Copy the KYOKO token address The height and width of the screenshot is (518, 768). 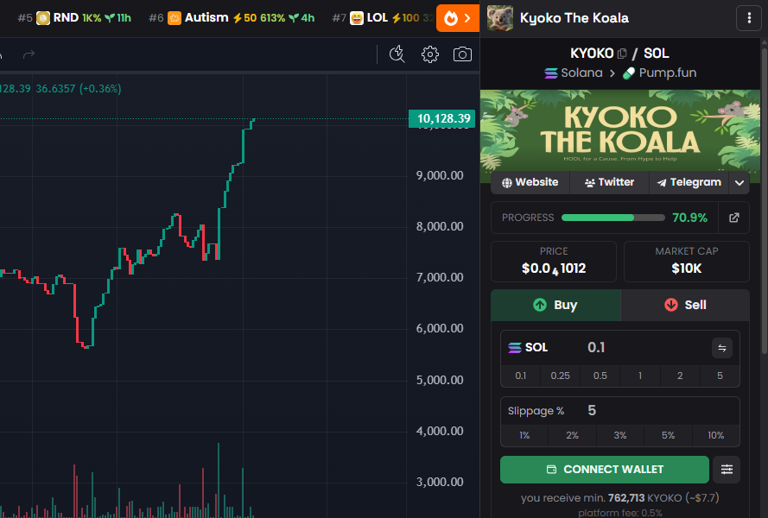pyautogui.click(x=622, y=54)
